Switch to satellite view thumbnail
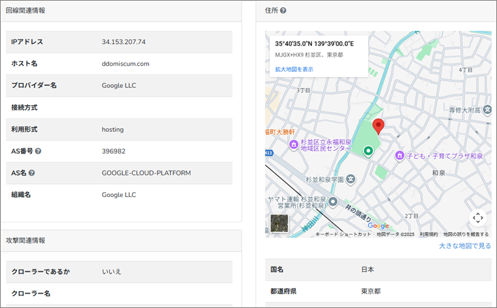 [x=280, y=223]
